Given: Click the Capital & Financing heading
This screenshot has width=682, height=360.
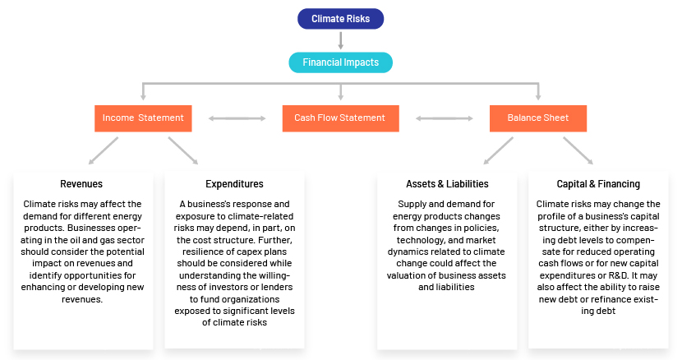Looking at the screenshot, I should (598, 184).
